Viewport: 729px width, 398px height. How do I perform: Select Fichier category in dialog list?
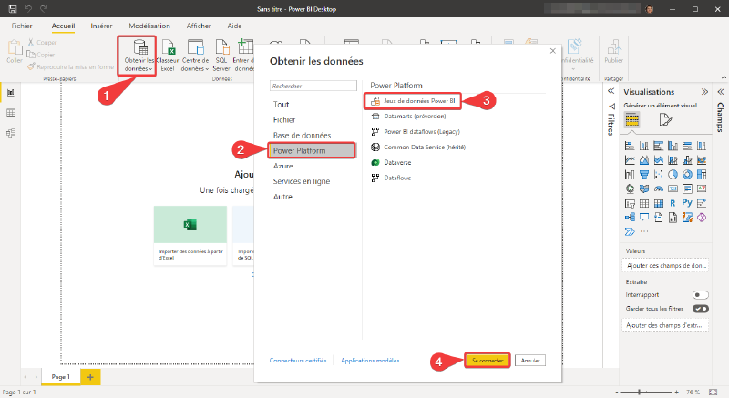click(x=284, y=120)
